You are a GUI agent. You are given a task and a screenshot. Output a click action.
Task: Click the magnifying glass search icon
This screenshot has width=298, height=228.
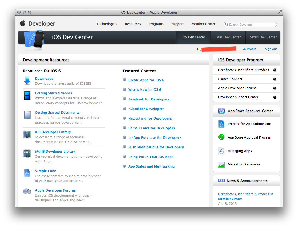point(227,25)
